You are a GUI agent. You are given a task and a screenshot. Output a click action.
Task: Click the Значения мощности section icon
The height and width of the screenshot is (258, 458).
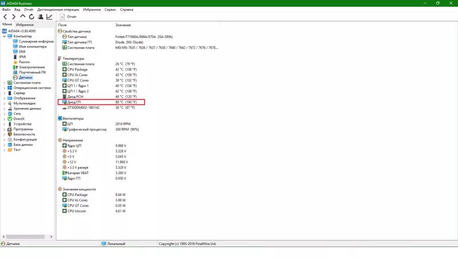tap(60, 189)
